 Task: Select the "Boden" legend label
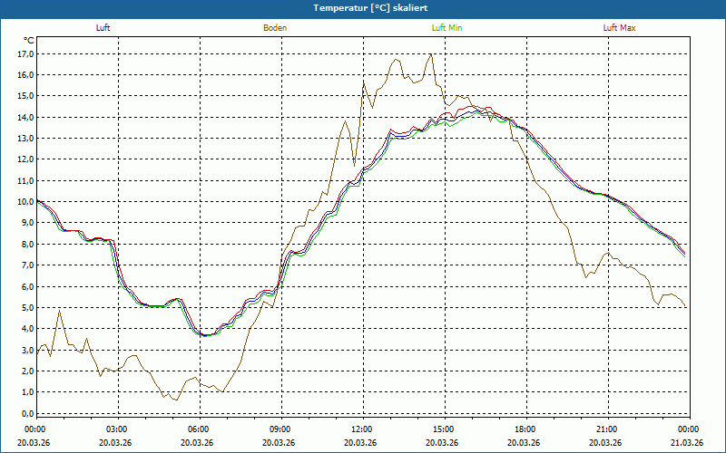coord(275,28)
